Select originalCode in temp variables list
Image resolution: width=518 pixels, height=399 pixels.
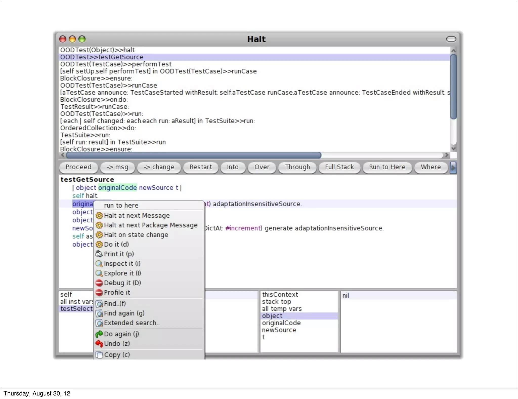(281, 323)
